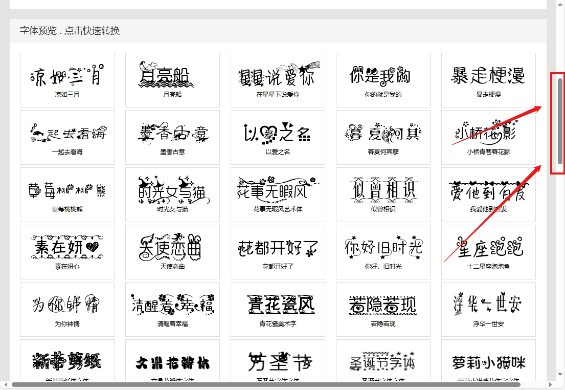Image resolution: width=565 pixels, height=390 pixels.
Task: Click the vertical scrollbar down arrow
Action: (x=560, y=375)
